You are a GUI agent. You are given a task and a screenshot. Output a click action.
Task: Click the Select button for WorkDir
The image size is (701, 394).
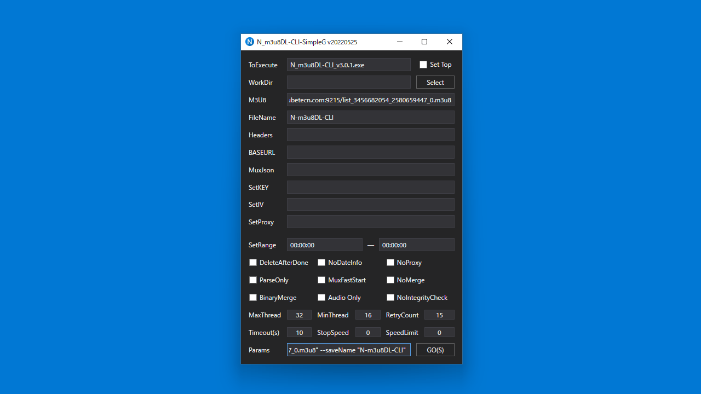435,82
